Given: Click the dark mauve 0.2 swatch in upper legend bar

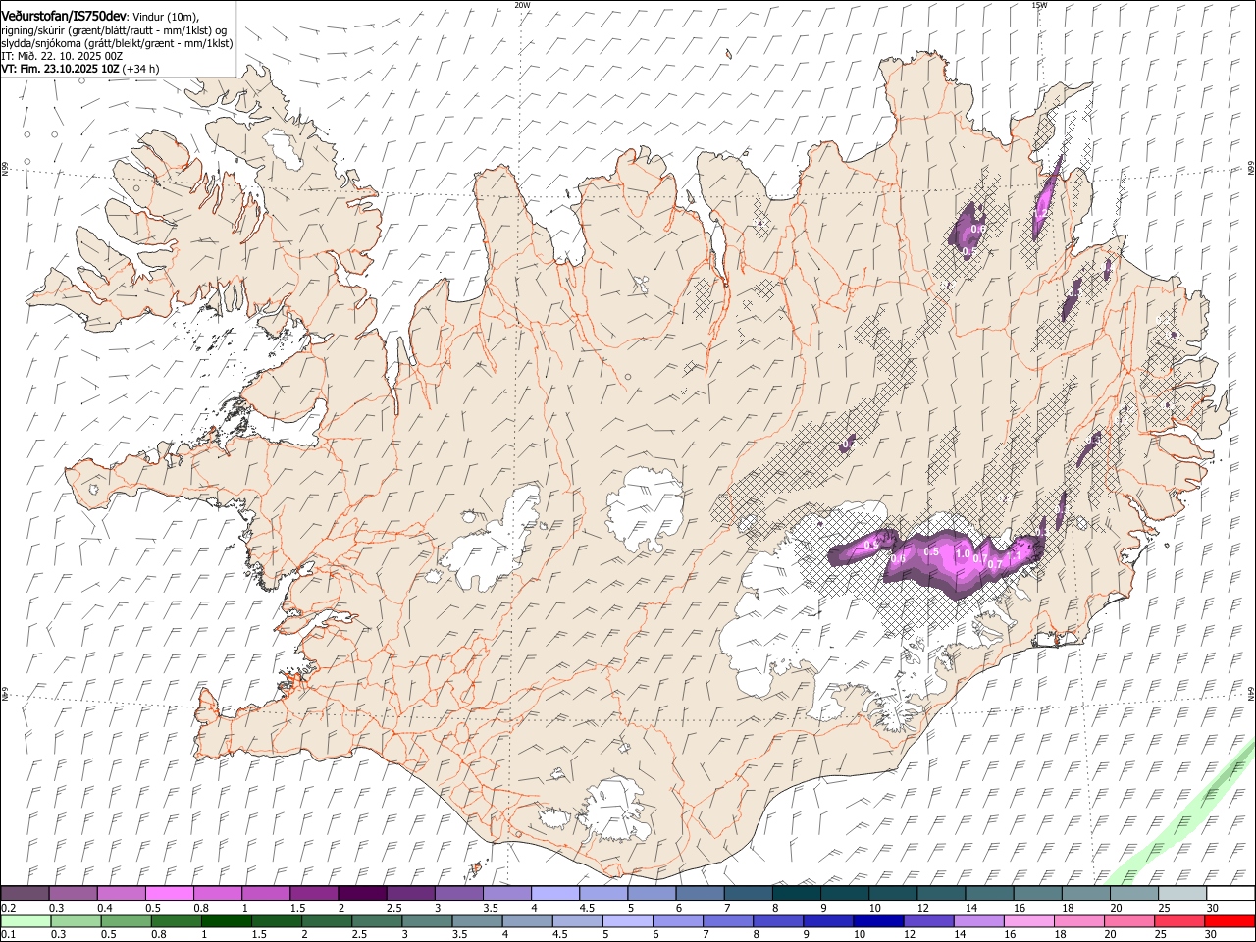Looking at the screenshot, I should pos(25,894).
